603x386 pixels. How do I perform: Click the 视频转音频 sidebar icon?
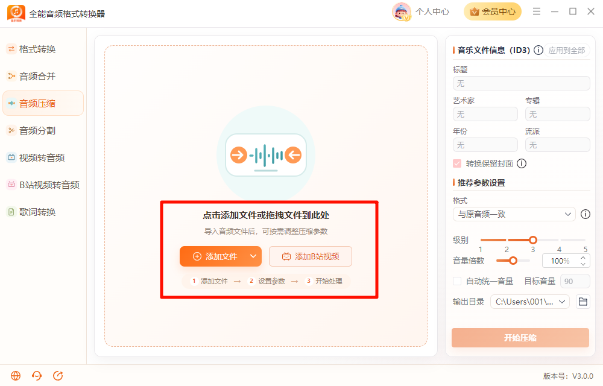(x=11, y=157)
